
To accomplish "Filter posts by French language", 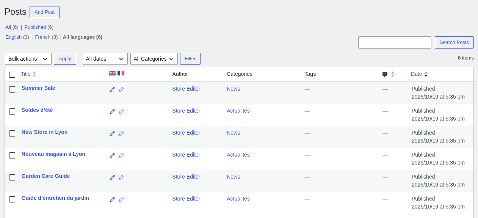I will click(x=42, y=37).
